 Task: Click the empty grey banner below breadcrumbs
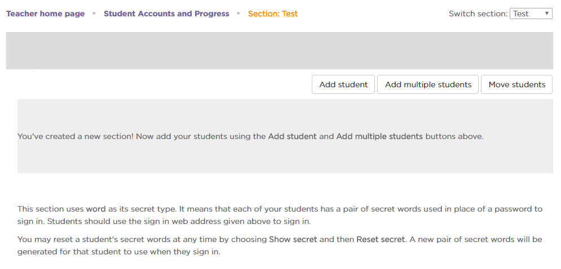(x=279, y=51)
